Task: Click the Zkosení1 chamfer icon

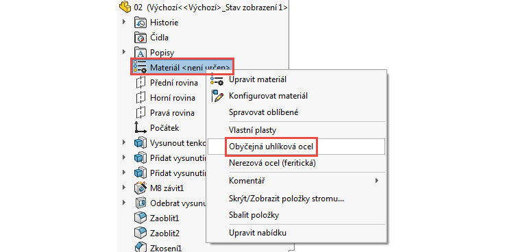Action: tap(140, 247)
